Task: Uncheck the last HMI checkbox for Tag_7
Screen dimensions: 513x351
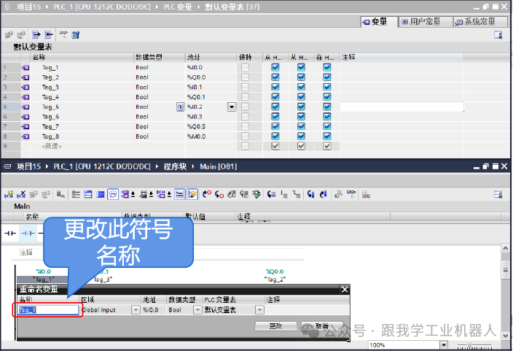Action: 327,126
